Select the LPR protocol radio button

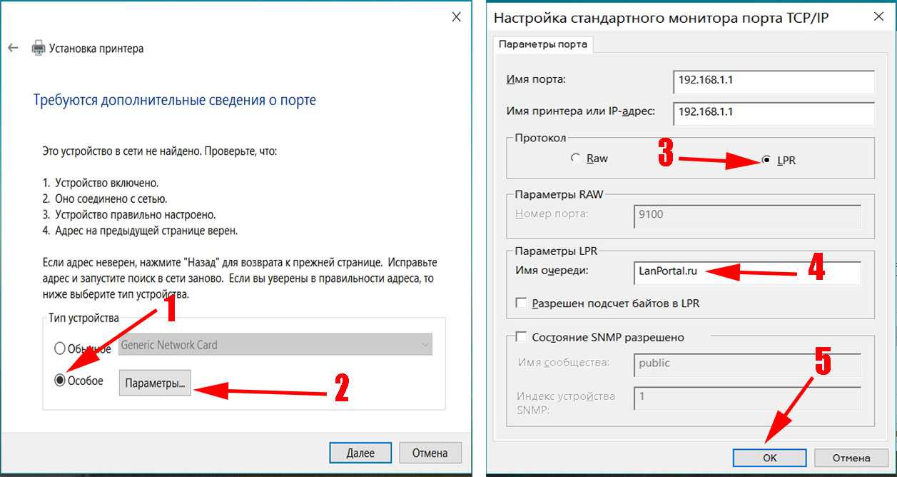[x=766, y=160]
